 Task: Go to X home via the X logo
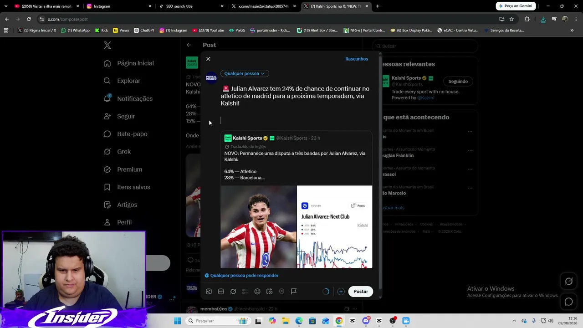[107, 45]
